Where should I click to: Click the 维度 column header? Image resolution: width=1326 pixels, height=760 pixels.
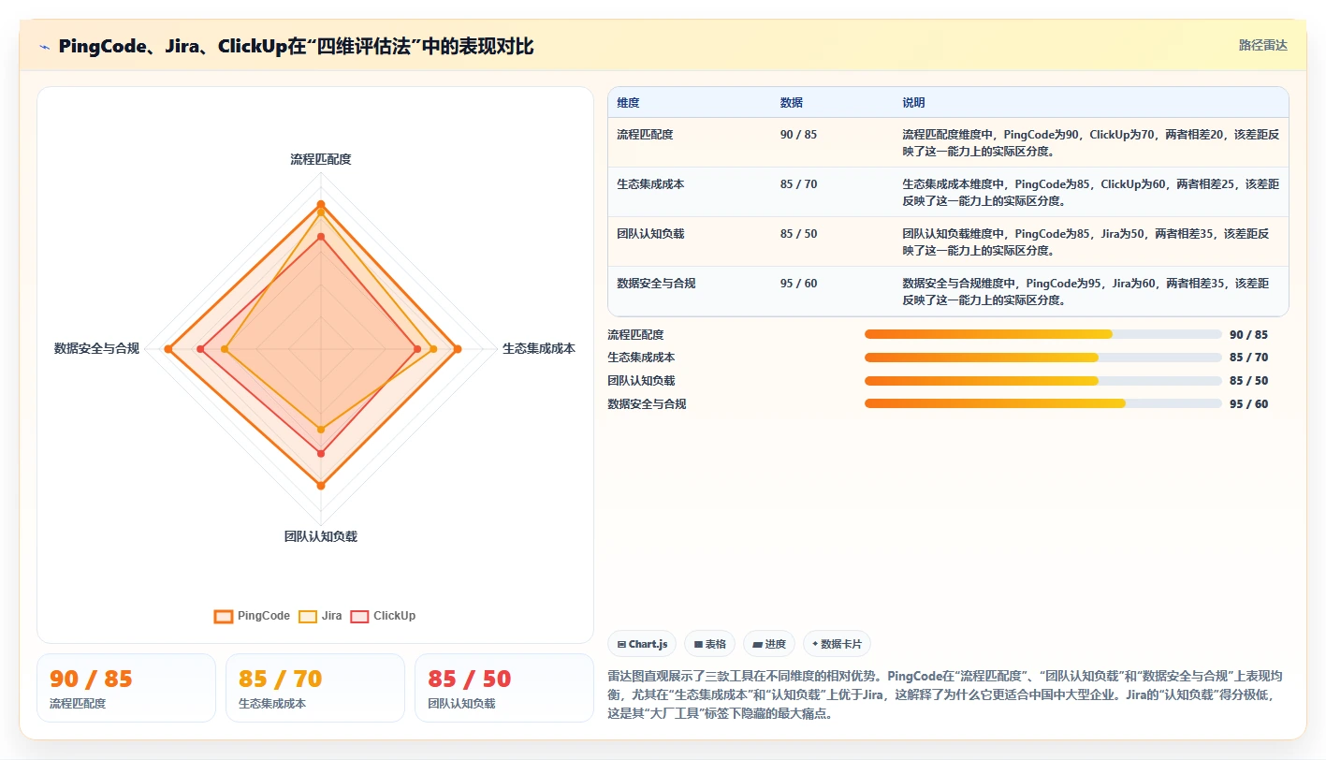coord(628,103)
